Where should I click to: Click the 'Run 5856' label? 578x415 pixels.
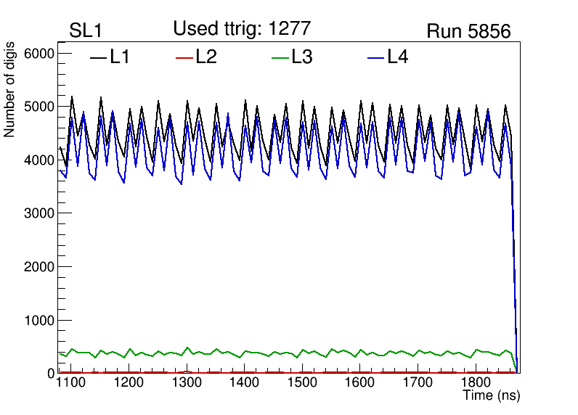pyautogui.click(x=468, y=31)
